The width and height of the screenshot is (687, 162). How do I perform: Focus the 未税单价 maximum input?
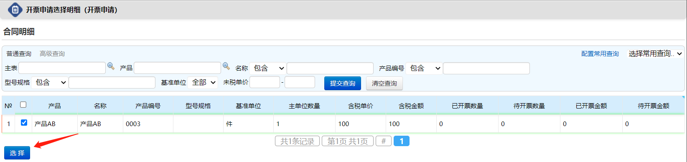[x=300, y=82]
